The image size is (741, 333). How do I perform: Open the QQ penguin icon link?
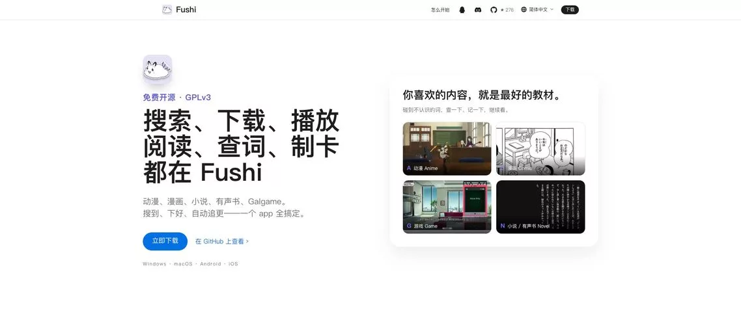click(462, 10)
